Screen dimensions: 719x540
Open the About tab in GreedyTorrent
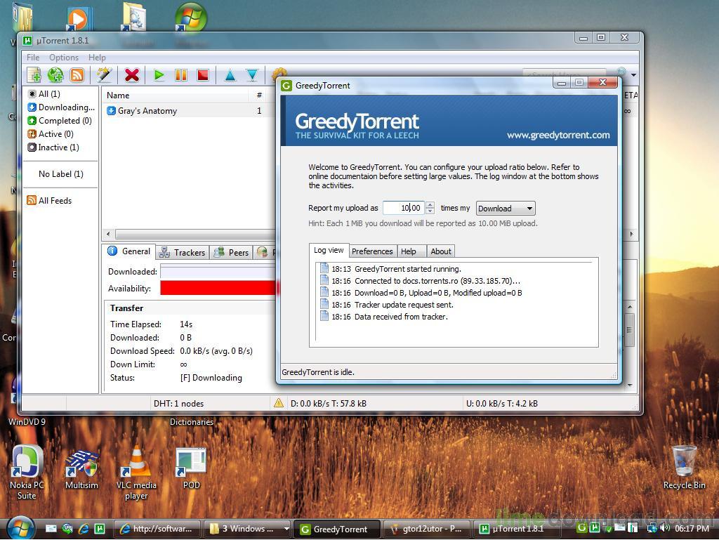pyautogui.click(x=440, y=251)
